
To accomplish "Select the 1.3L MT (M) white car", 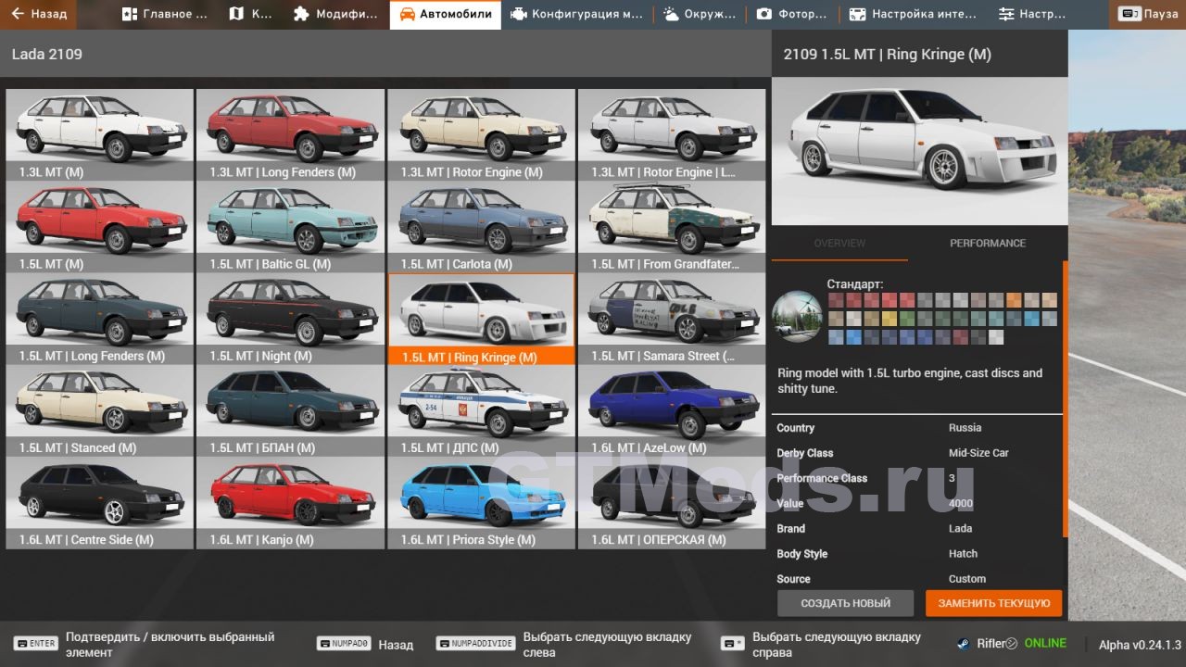I will 100,134.
